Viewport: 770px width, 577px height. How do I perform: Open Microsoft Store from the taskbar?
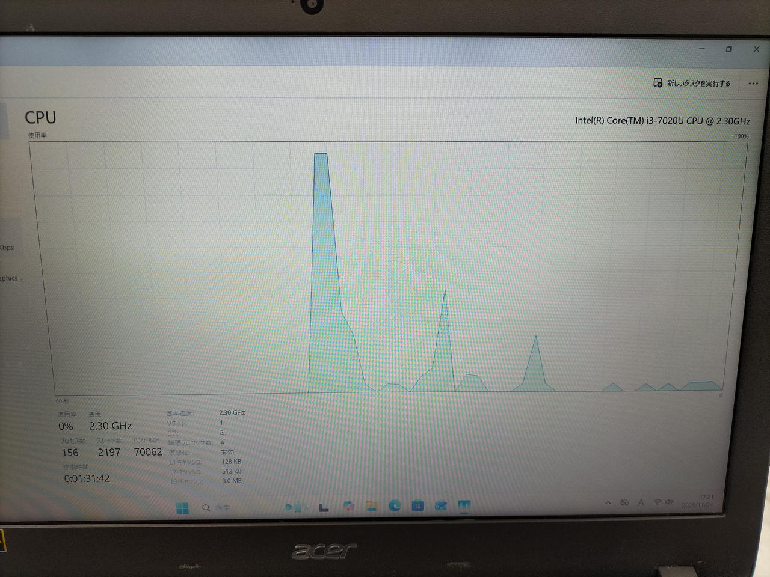(x=417, y=506)
